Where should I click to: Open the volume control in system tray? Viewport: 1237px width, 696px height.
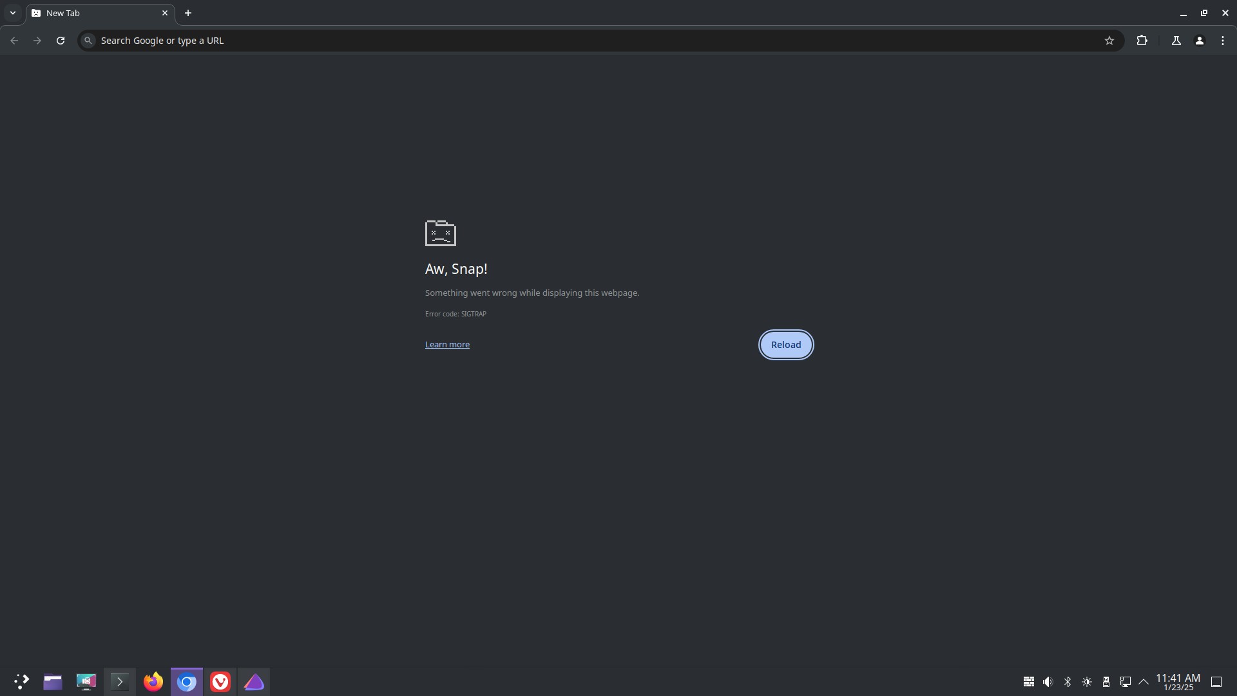pyautogui.click(x=1048, y=682)
